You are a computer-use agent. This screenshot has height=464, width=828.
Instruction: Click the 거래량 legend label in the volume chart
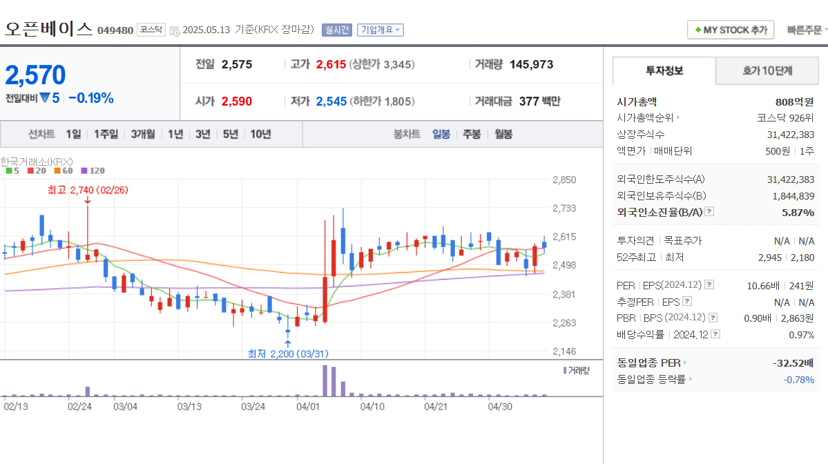point(579,371)
